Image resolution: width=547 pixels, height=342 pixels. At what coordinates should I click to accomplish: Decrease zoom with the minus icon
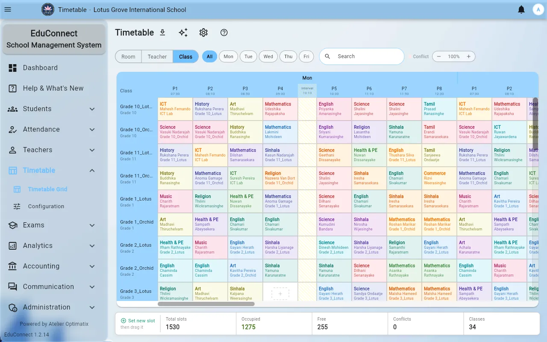coord(439,56)
